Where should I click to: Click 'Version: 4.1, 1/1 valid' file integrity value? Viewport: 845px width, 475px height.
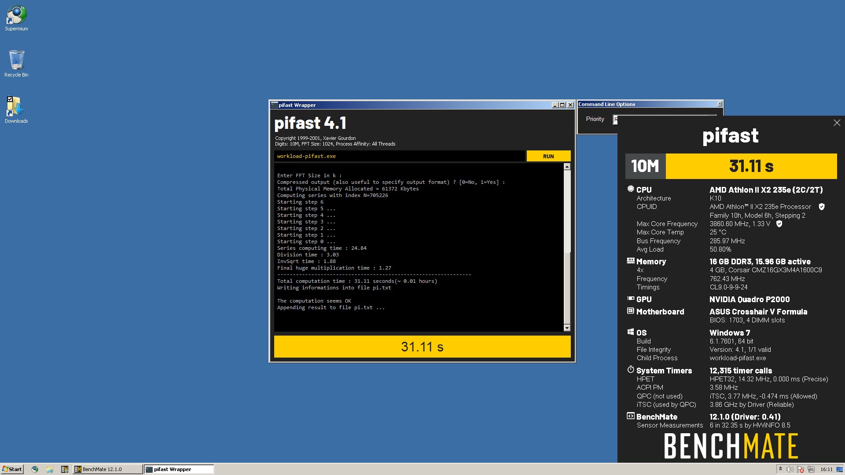click(740, 350)
